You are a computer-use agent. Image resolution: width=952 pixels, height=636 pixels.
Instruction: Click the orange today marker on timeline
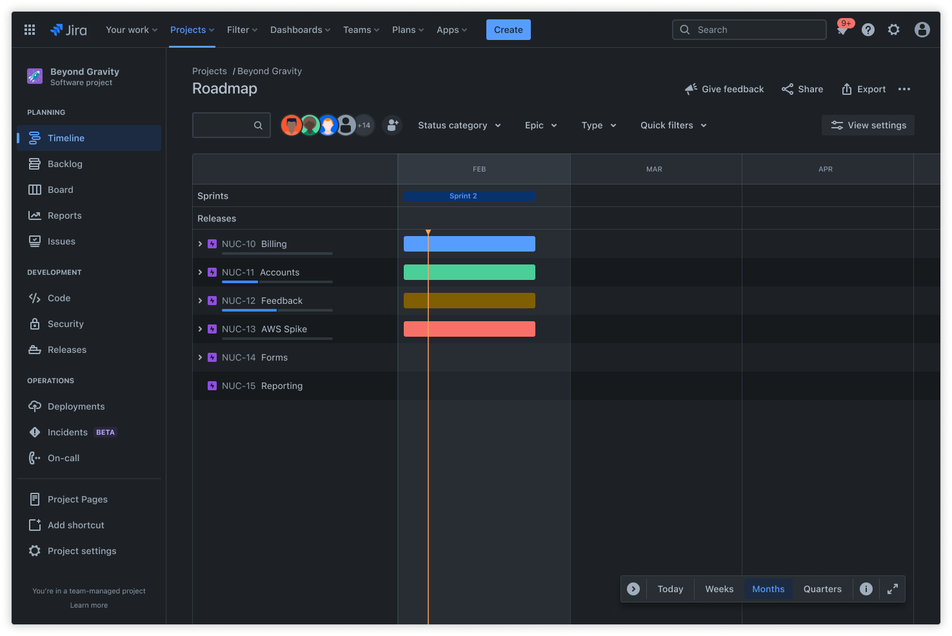428,232
